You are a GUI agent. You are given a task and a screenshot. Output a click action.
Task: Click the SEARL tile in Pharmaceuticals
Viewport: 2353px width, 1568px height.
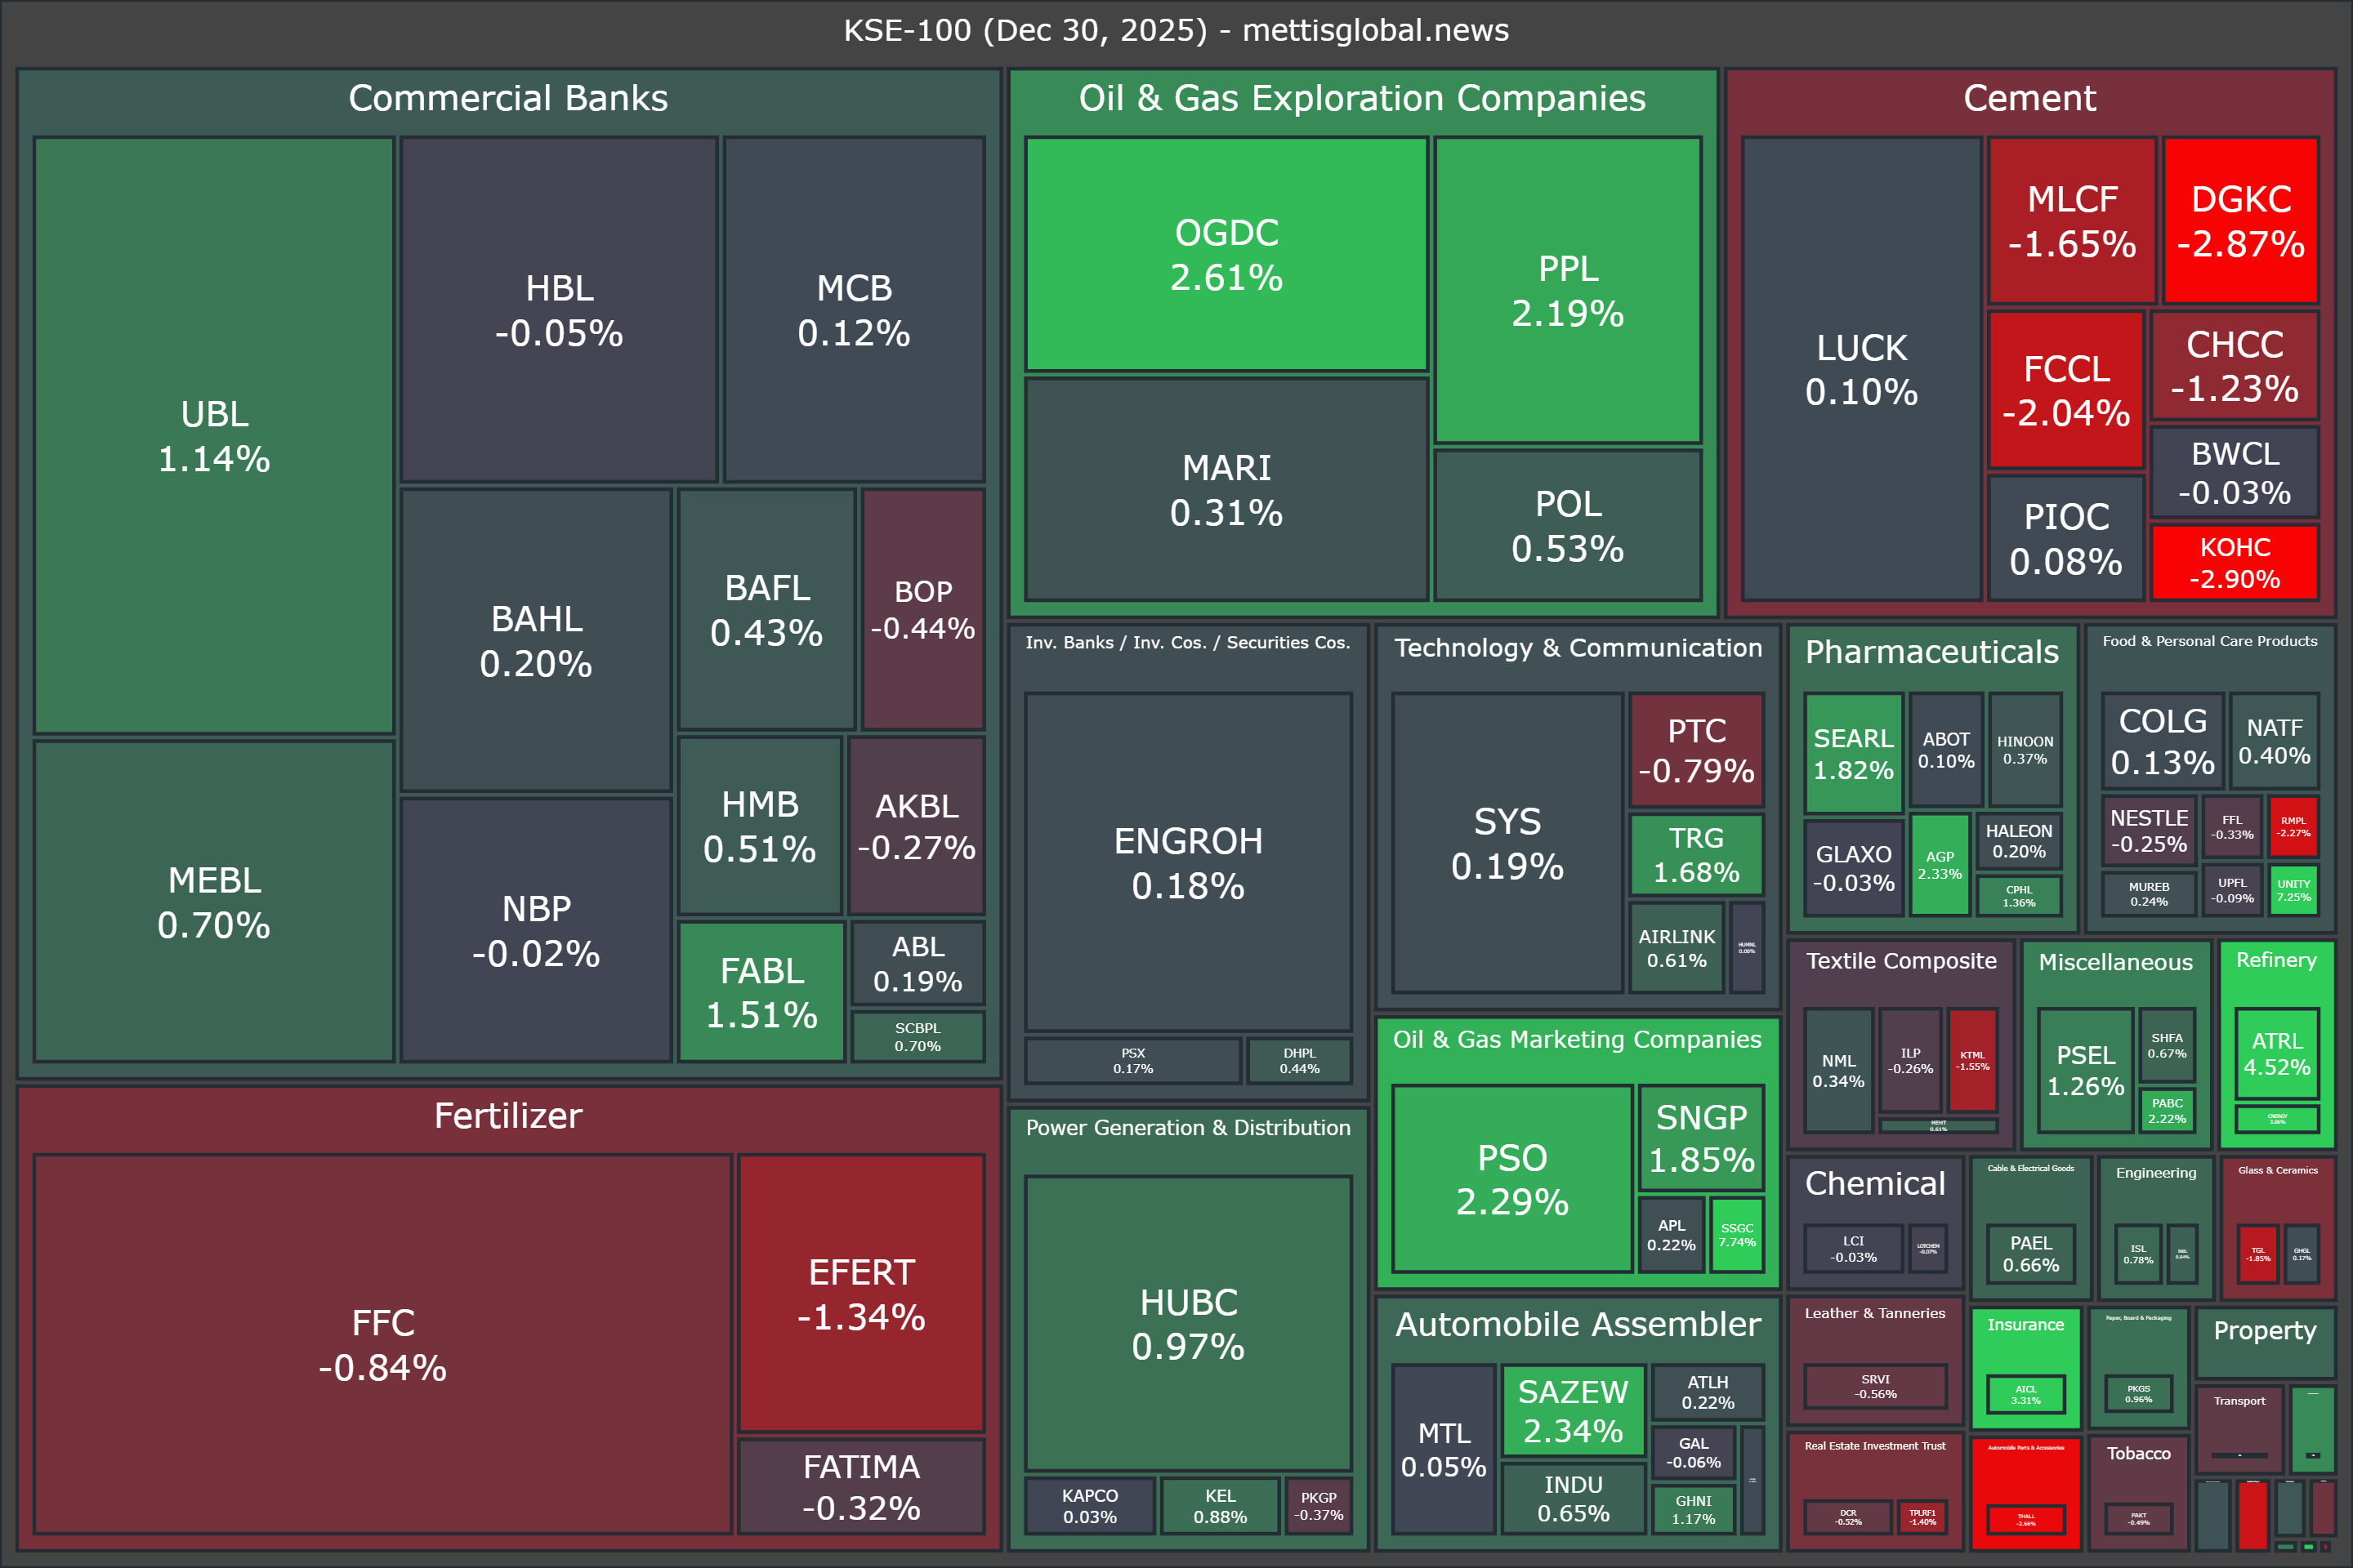[x=1853, y=753]
